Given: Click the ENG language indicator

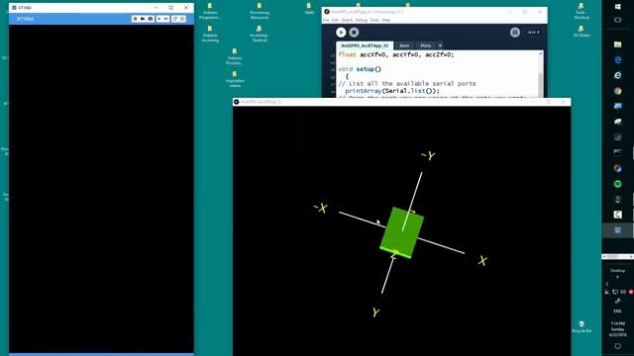Looking at the screenshot, I should (617, 311).
